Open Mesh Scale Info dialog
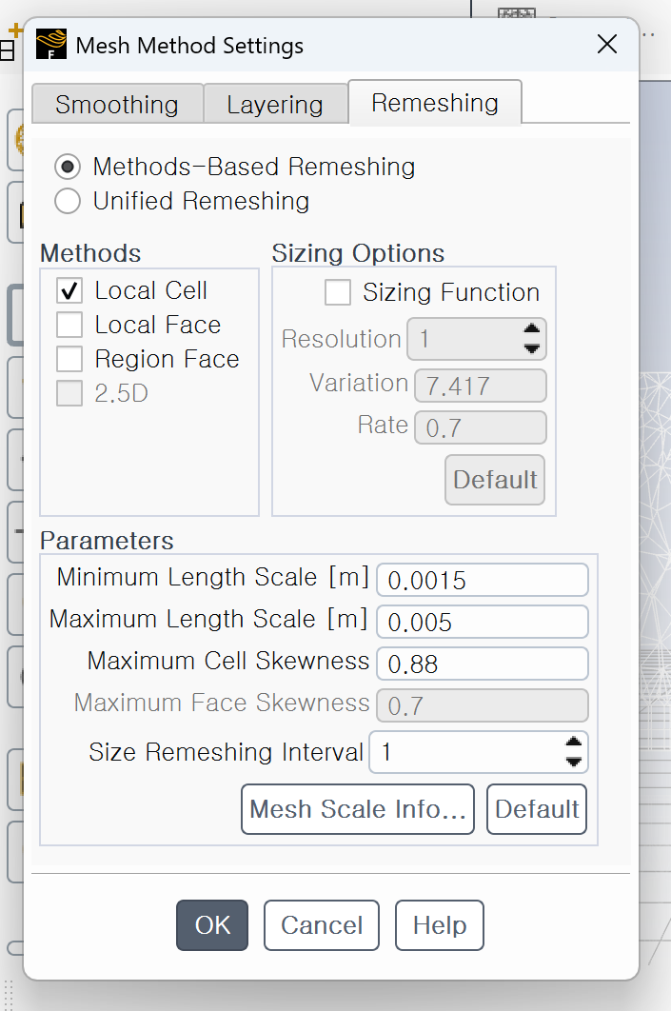Screen dimensions: 671x1011 click(358, 809)
